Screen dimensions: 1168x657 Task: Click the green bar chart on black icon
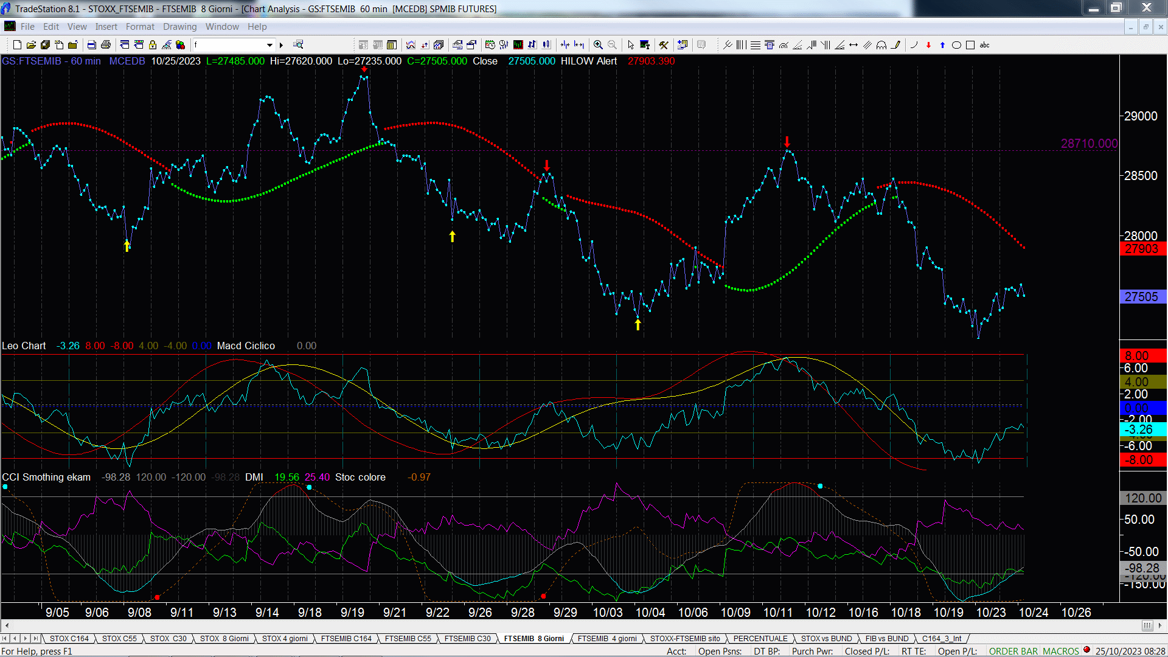click(x=518, y=45)
